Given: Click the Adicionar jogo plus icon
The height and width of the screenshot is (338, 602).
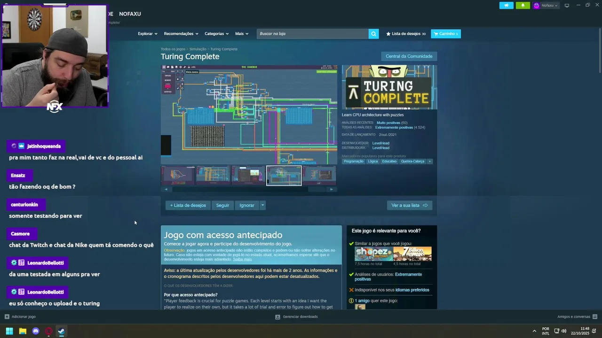Looking at the screenshot, I should coord(7,317).
